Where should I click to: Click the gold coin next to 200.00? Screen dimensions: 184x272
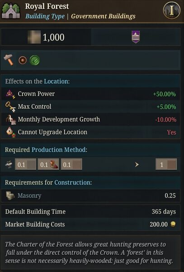[173, 224]
